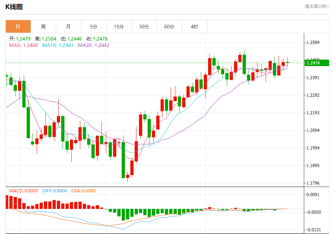Select the 日 daily chart tab
The image size is (333, 234).
point(18,27)
